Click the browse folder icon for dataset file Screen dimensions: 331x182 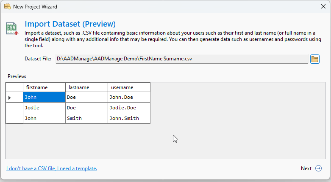click(x=314, y=59)
